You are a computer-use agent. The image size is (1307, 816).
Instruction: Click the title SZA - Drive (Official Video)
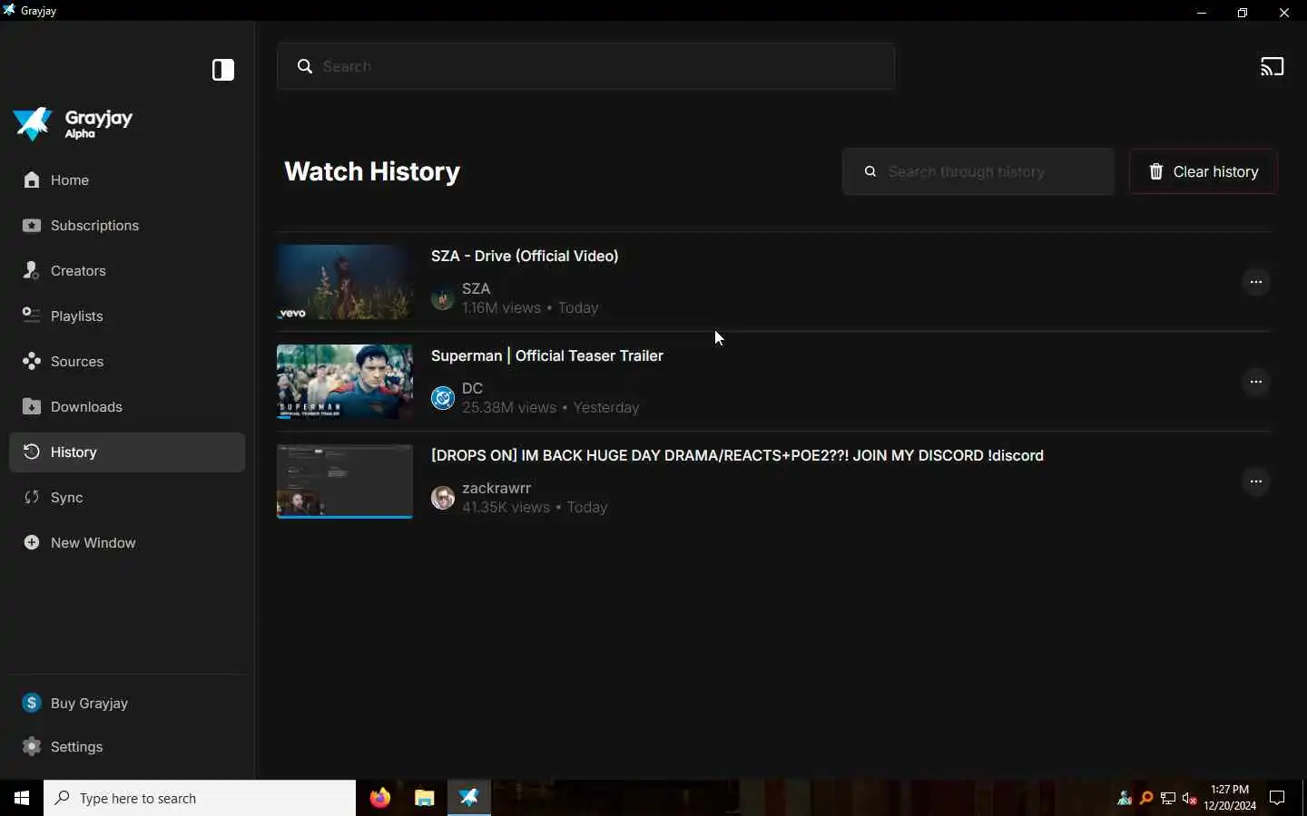(x=525, y=256)
